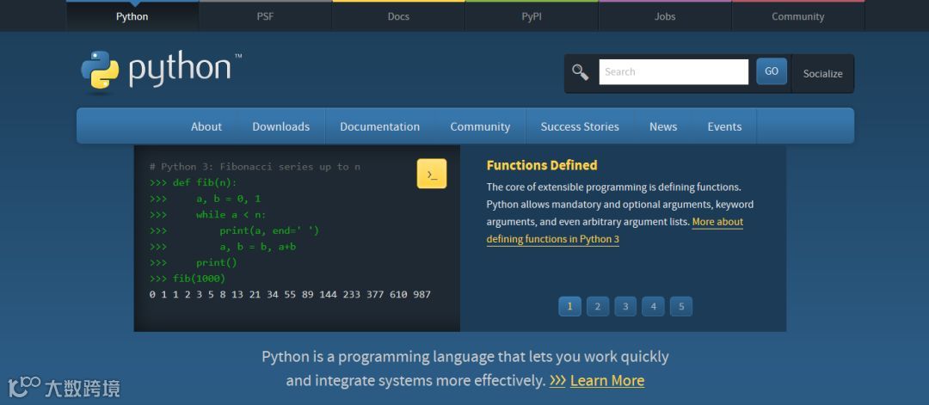This screenshot has width=929, height=405.
Task: Click the comment 'Python 3: Fibonacci series up to n'
Action: tap(255, 166)
